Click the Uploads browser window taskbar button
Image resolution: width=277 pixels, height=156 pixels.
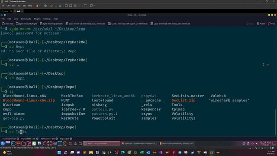click(139, 143)
